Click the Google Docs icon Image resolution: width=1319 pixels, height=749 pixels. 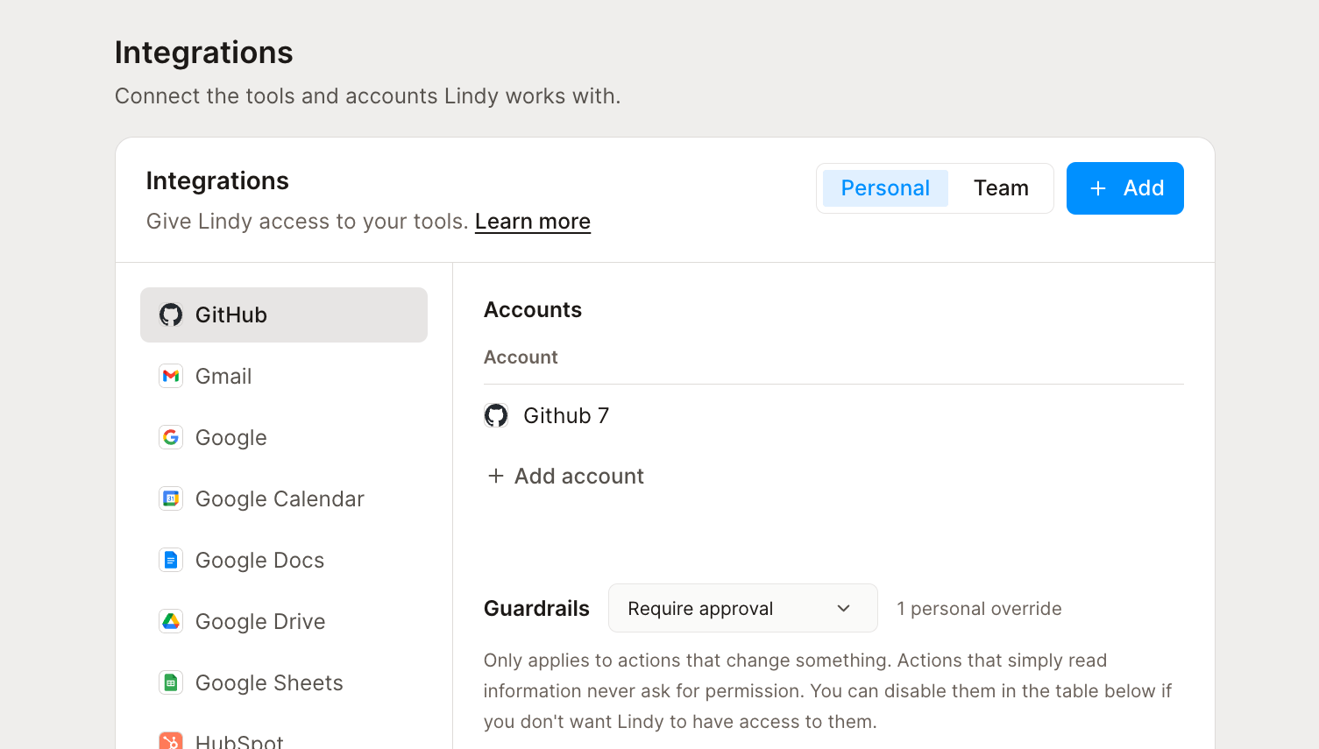tap(171, 560)
